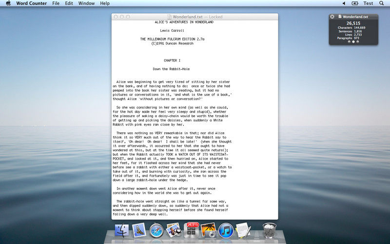Select the first page dot in widget

coord(349,42)
